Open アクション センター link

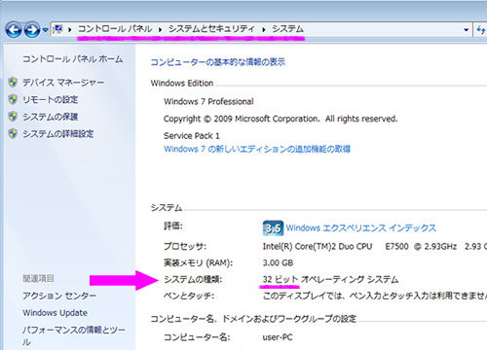(59, 296)
